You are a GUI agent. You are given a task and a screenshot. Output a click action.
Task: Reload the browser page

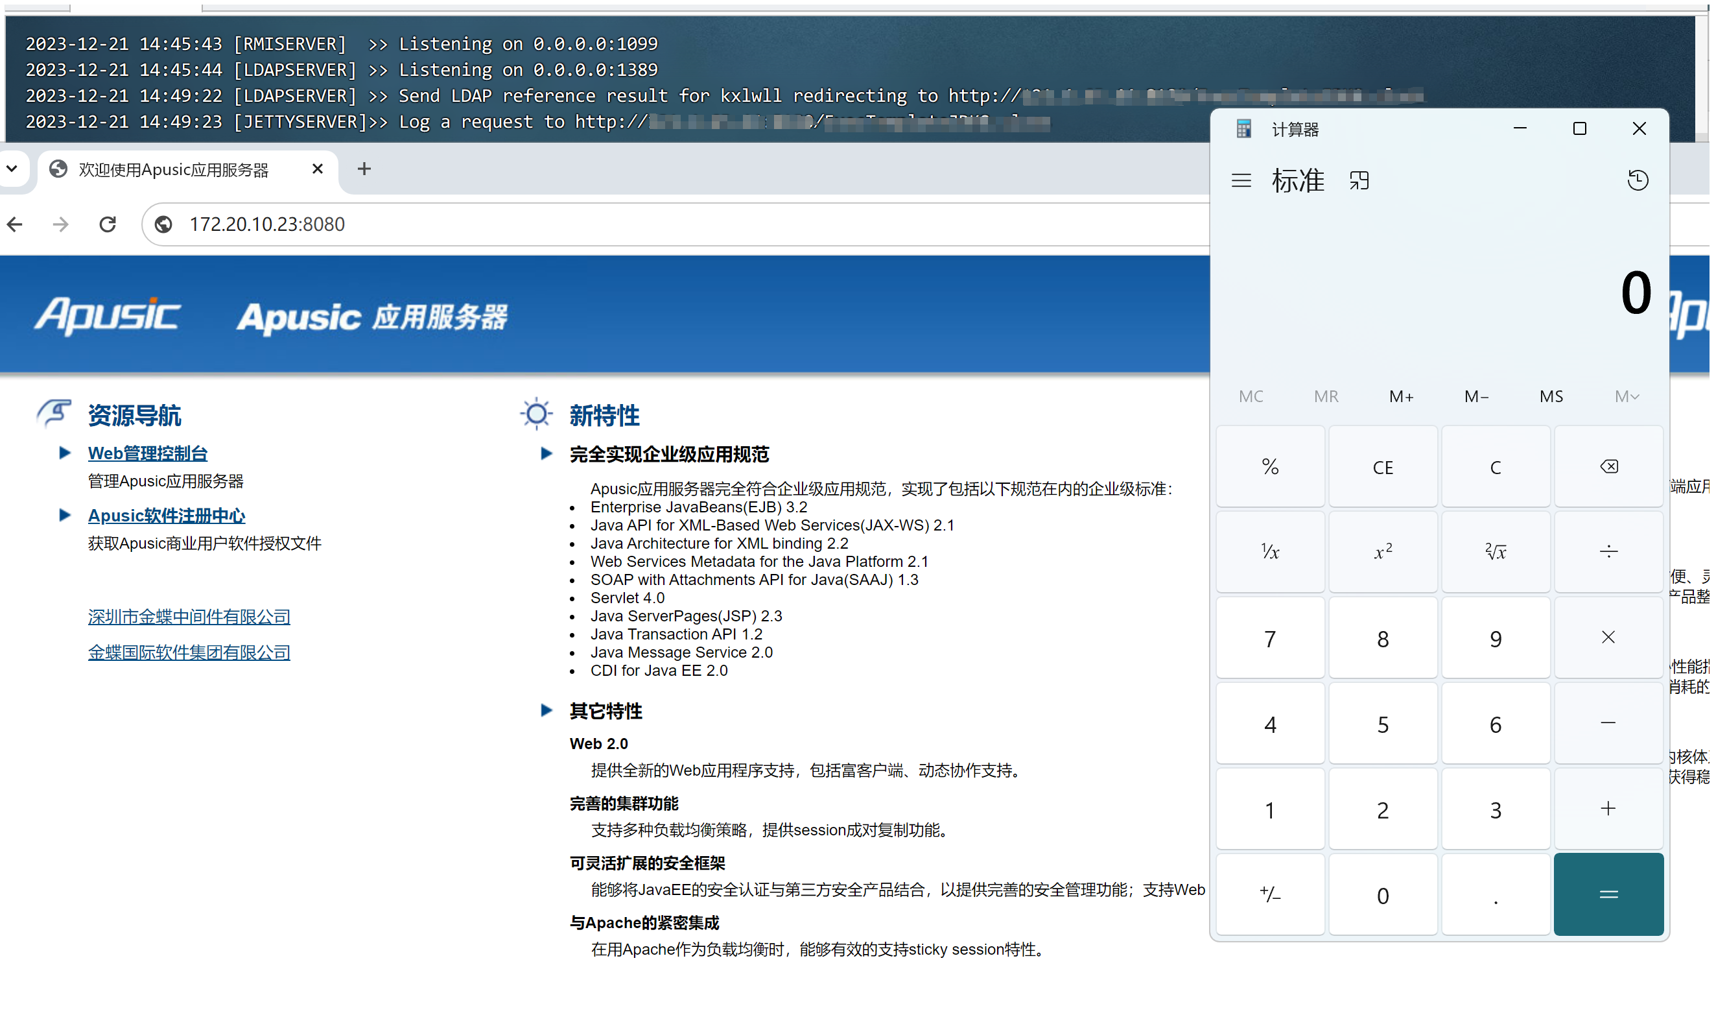108,224
